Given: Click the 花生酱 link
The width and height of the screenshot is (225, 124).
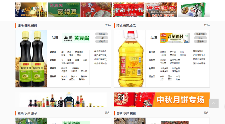Looking at the screenshot, I should (x=84, y=71).
